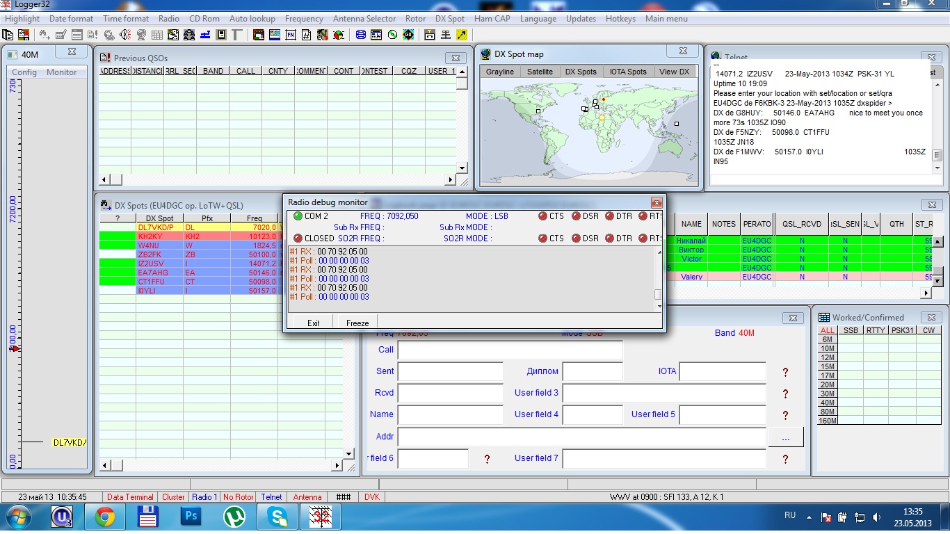Toggle Radio 1 in the status bar

[204, 497]
